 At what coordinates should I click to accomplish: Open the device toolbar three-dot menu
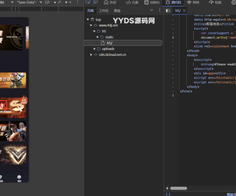pos(78,2)
